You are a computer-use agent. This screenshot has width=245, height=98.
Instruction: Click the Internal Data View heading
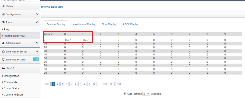click(x=52, y=7)
